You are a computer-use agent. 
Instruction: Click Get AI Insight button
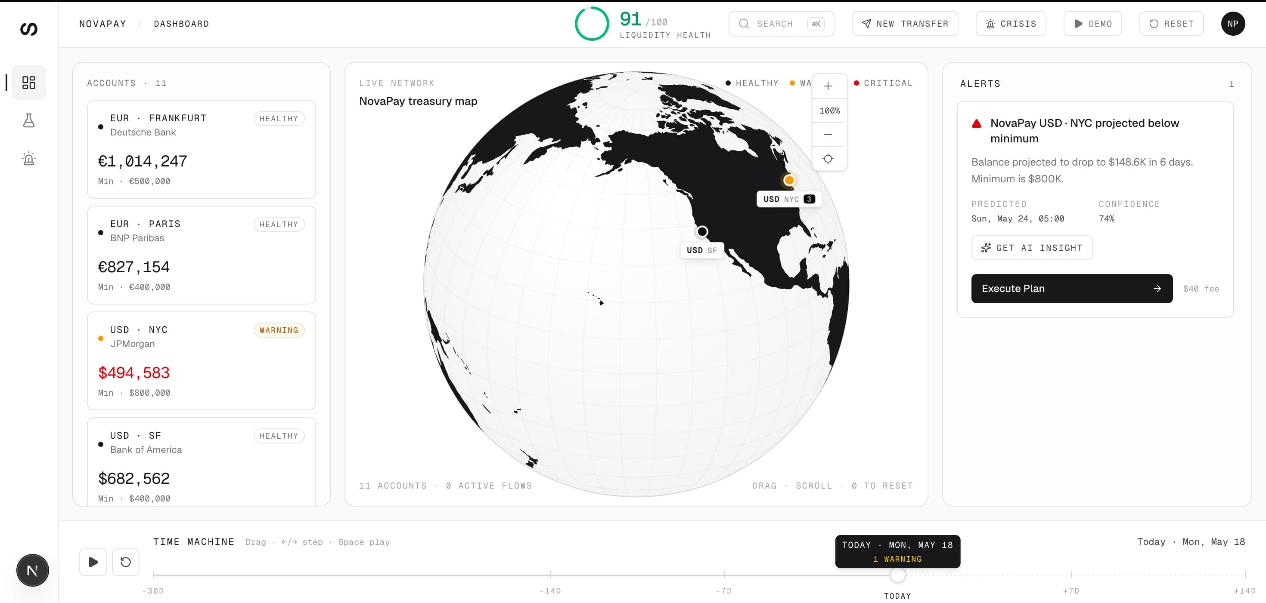1032,248
